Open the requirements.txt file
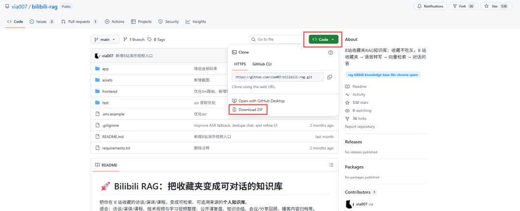The height and width of the screenshot is (211, 520). 116,148
